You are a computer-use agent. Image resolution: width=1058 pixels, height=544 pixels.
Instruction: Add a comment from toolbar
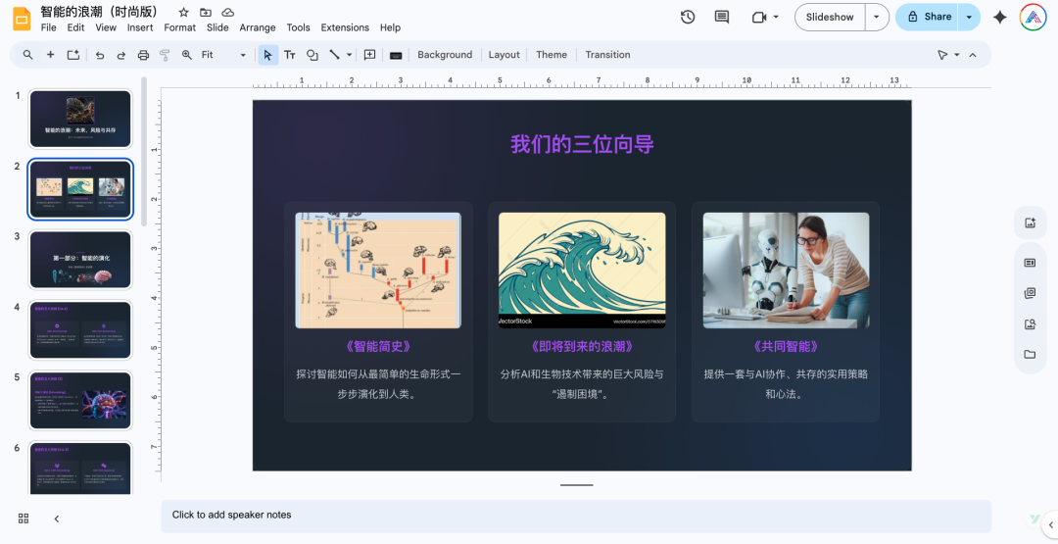[369, 55]
